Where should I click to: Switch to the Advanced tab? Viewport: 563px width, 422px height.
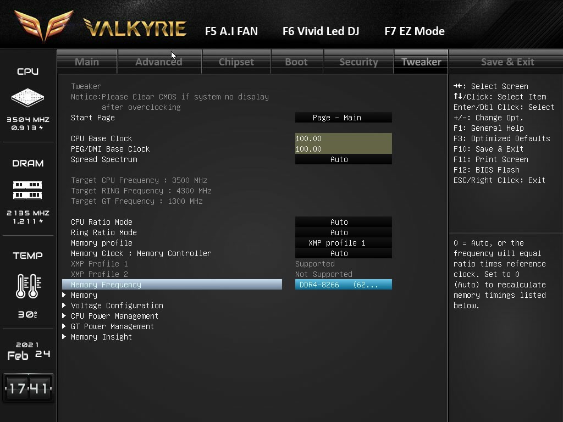click(159, 62)
